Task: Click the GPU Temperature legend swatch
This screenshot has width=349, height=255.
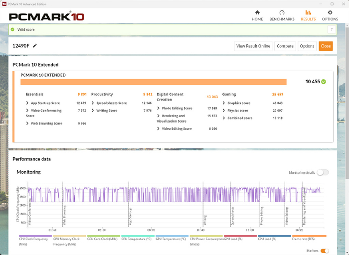Action: click(x=172, y=236)
